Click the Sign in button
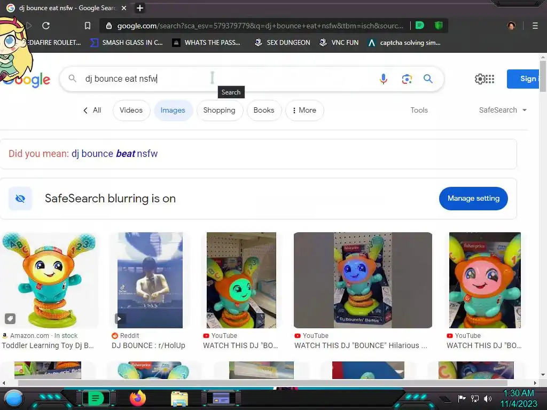The image size is (547, 410). coord(523,79)
